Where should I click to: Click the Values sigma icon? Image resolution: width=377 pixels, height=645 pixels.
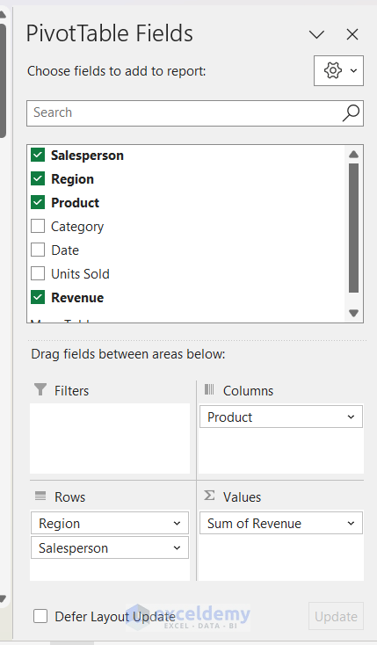209,496
